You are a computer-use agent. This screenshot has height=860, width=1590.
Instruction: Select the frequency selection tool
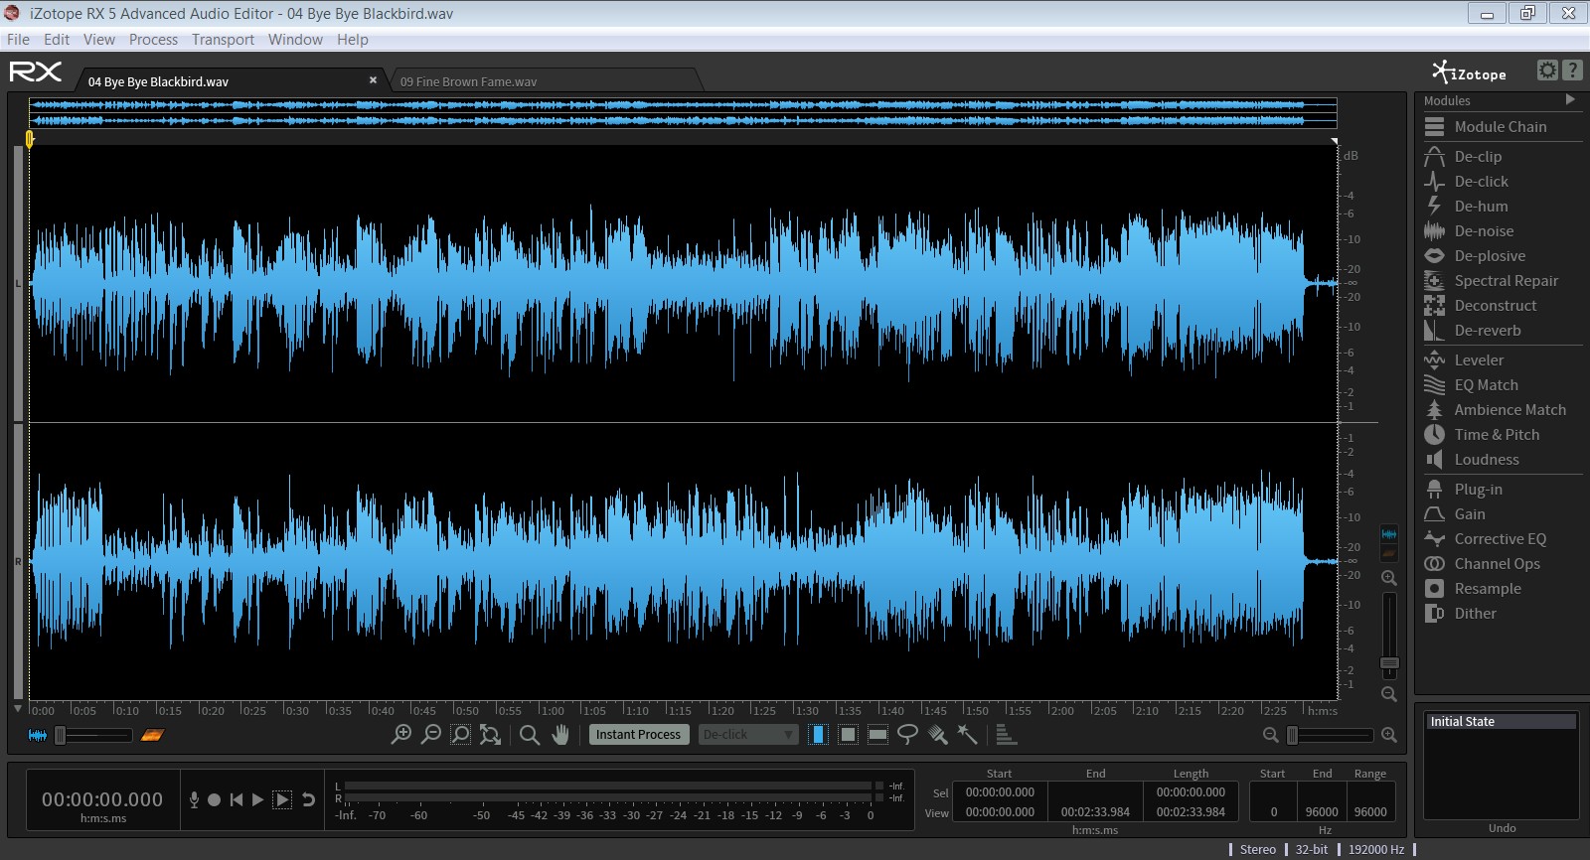[x=877, y=735]
